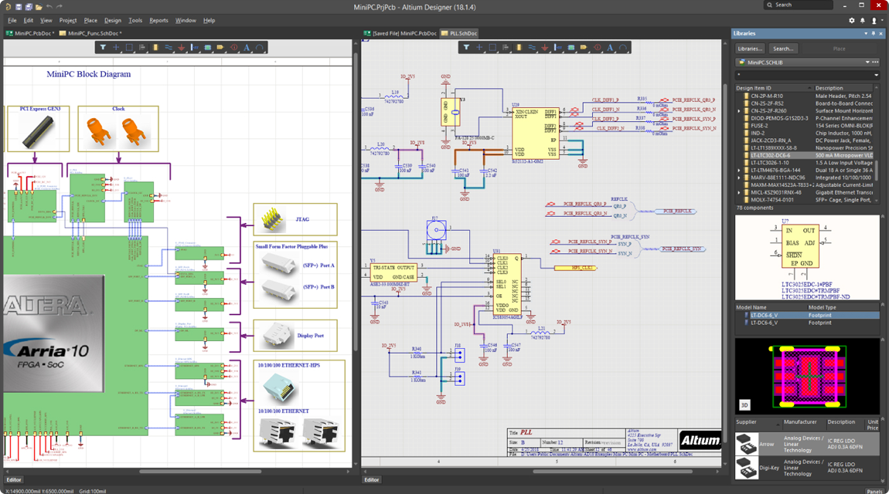This screenshot has height=494, width=889.
Task: Open the settings gear icon
Action: pos(852,20)
